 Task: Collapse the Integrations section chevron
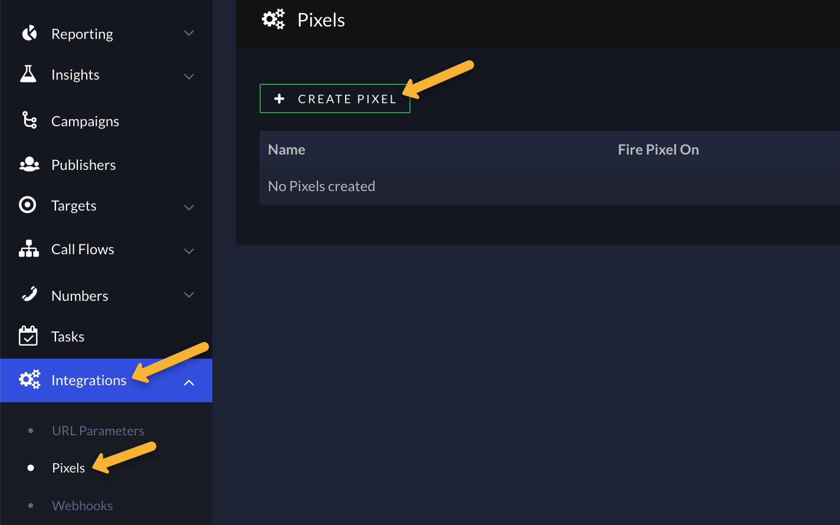tap(189, 382)
